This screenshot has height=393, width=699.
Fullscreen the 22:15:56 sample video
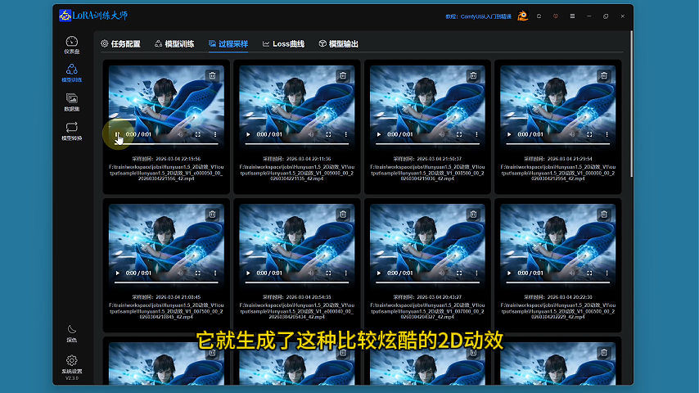(198, 134)
